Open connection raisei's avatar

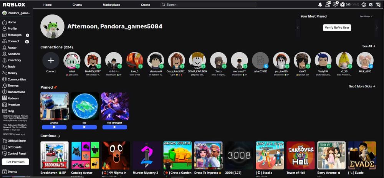(x=72, y=60)
